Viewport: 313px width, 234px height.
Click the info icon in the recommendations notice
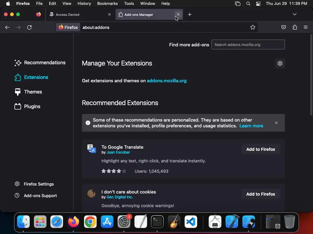point(88,123)
